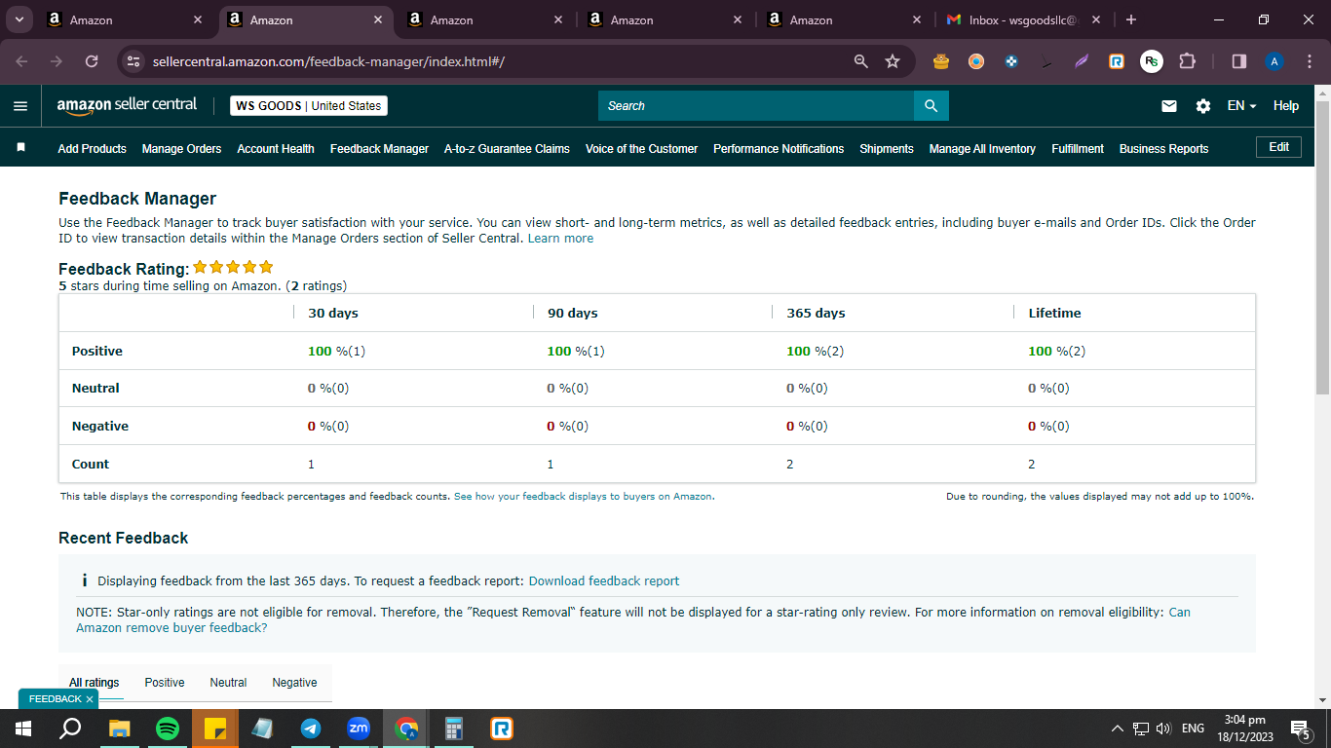This screenshot has width=1331, height=748.
Task: Show hidden system tray icons
Action: tap(1117, 729)
